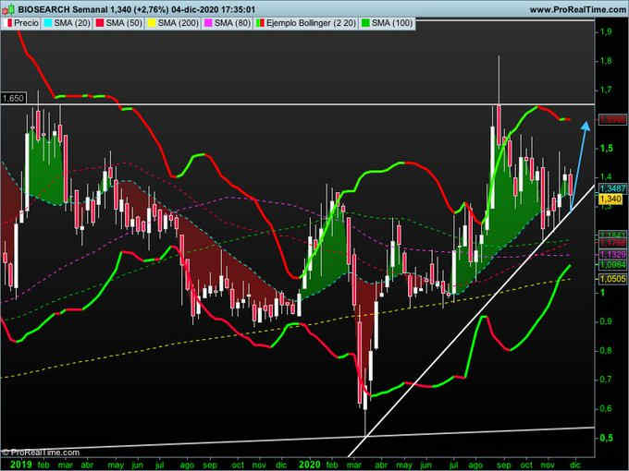Click the 1,8 price axis label

(x=606, y=61)
